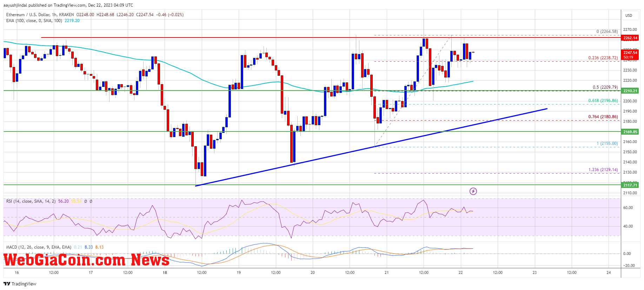This screenshot has width=644, height=290.
Task: Click date 18 on the time axis
Action: [x=165, y=272]
